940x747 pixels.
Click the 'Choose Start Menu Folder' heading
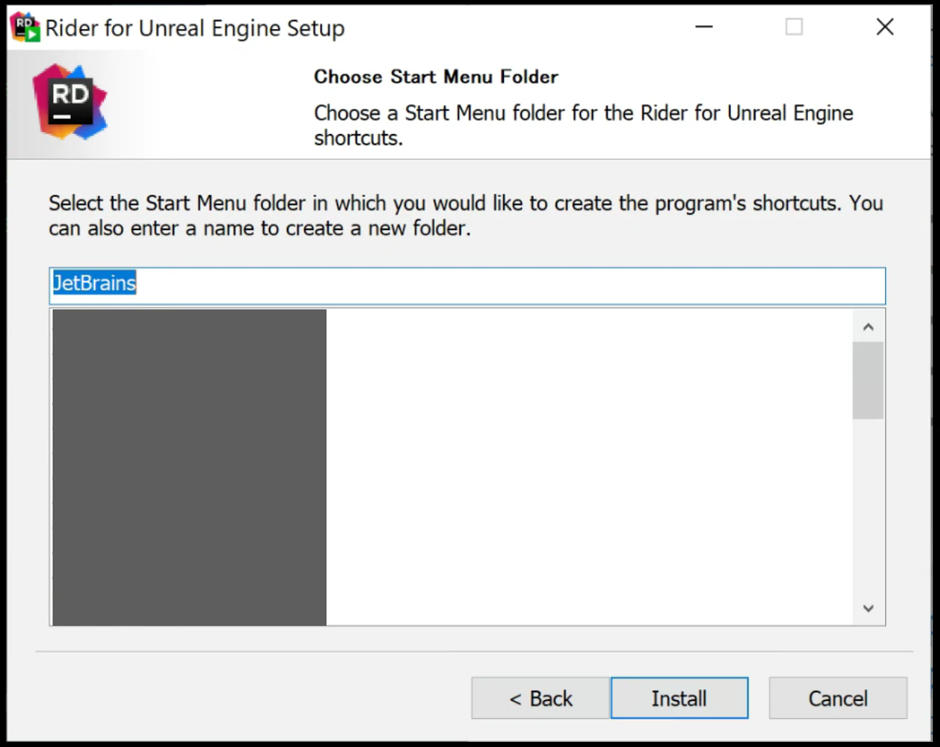436,76
